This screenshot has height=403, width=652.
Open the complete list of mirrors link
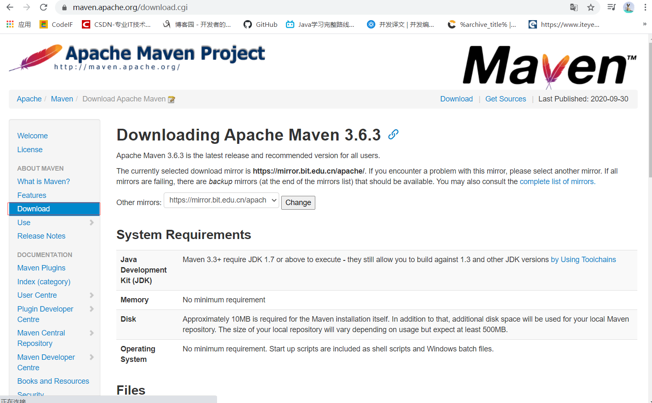coord(558,182)
